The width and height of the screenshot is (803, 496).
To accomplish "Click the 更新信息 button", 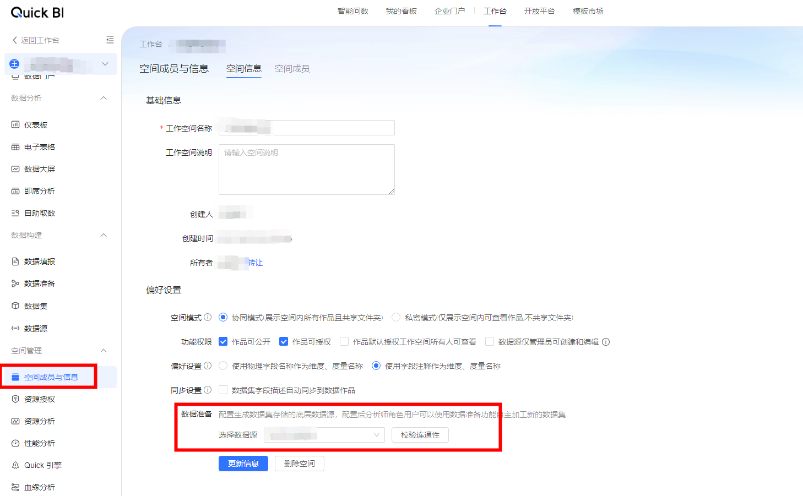I will point(243,464).
